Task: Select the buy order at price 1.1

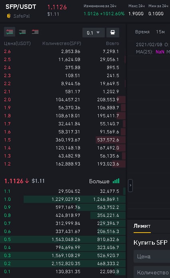Action: 63,191
